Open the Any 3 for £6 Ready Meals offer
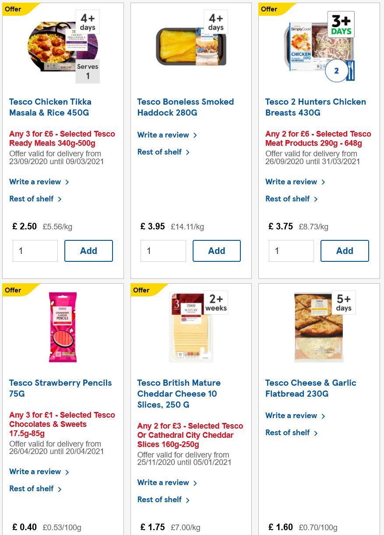This screenshot has width=384, height=535. tap(62, 138)
